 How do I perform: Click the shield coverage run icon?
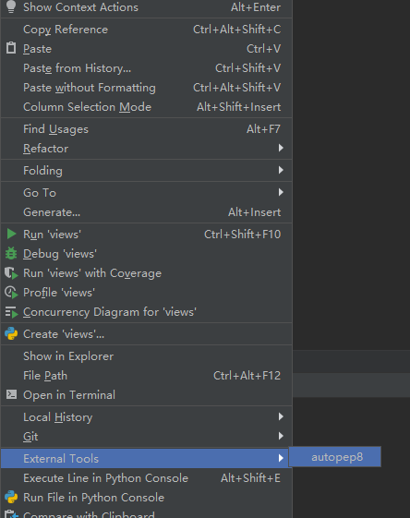pyautogui.click(x=11, y=273)
